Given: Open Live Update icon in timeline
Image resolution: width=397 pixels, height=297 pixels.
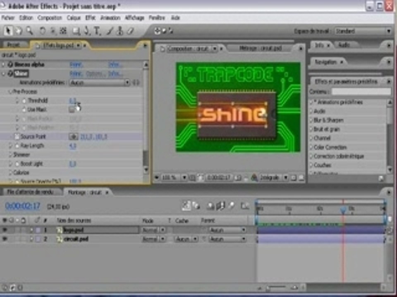Looking at the screenshot, I should point(186,206).
